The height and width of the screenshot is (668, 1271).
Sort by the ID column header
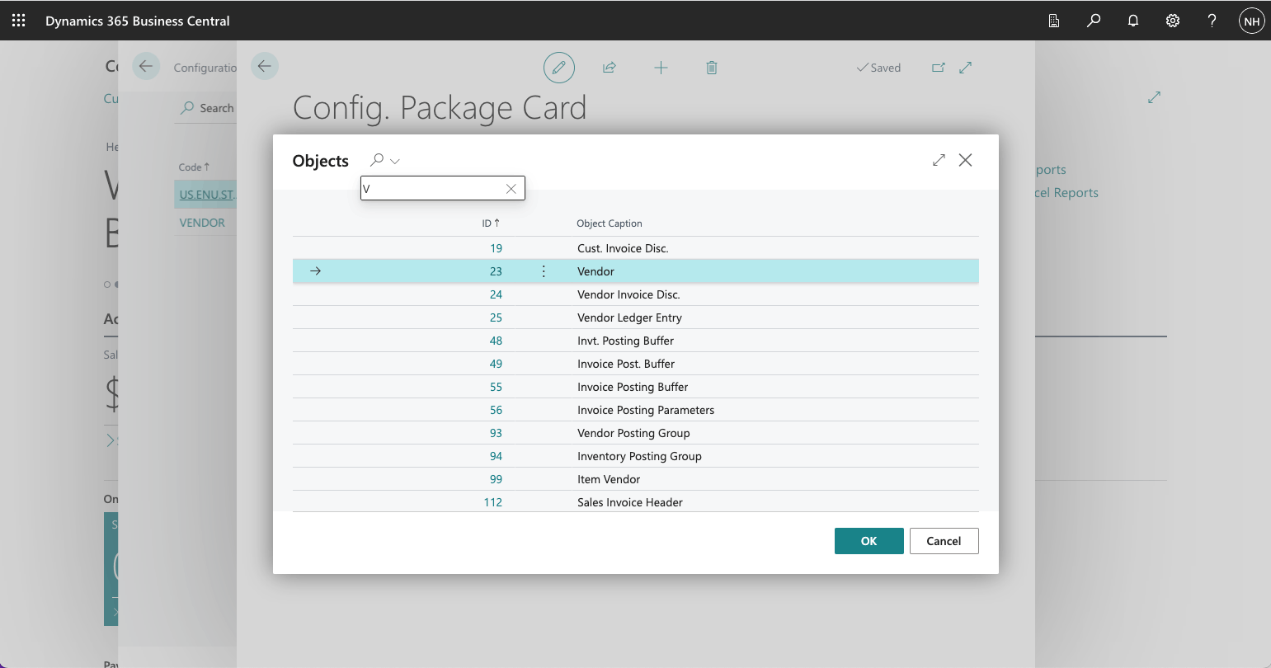tap(490, 223)
